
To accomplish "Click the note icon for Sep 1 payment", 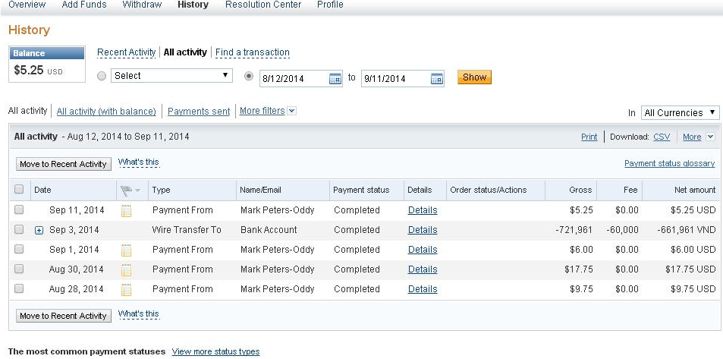I will click(127, 250).
